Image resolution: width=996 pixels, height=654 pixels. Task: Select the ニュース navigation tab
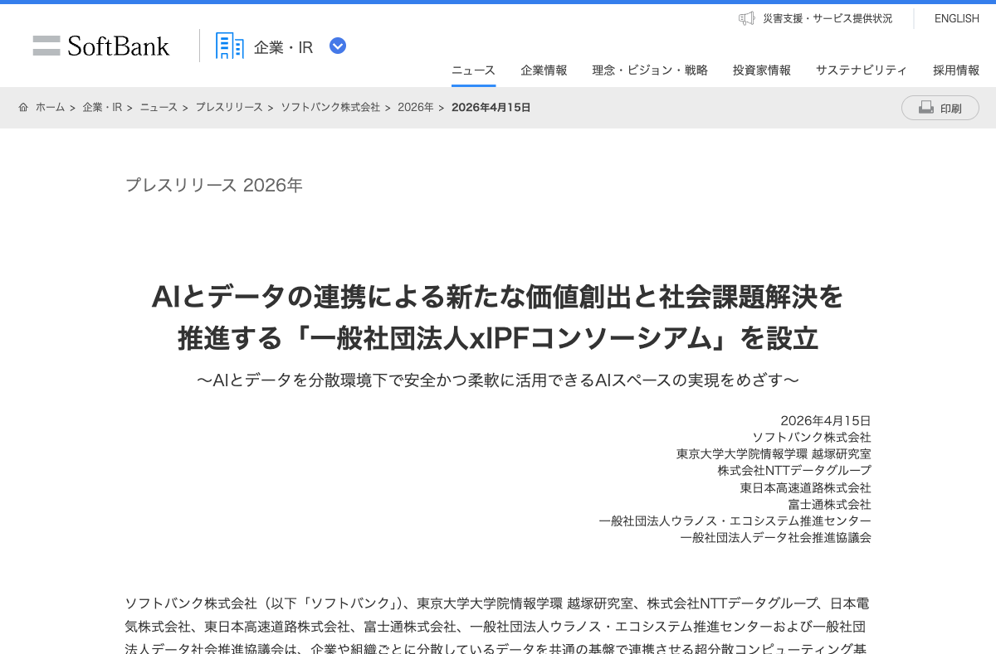click(x=472, y=70)
